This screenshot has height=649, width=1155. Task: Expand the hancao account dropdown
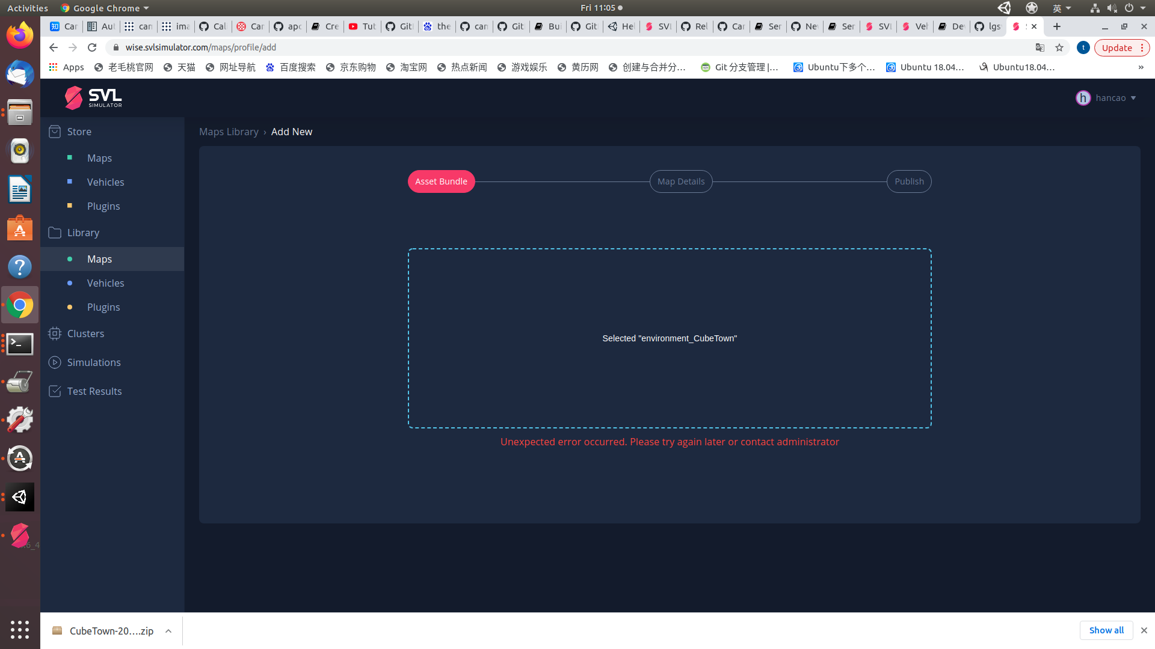pyautogui.click(x=1134, y=98)
